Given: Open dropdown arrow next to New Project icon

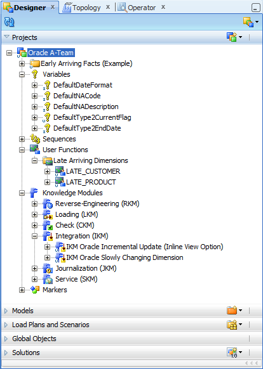Looking at the screenshot, I should 240,37.
